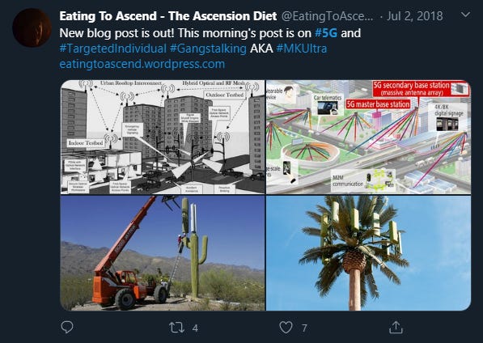Open the Eating To Ascend profile avatar

32,28
